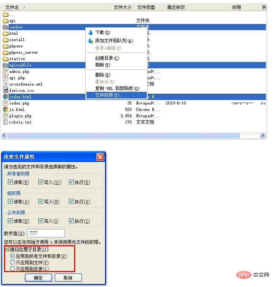Click the caches folder icon
The image size is (273, 287).
point(6,27)
